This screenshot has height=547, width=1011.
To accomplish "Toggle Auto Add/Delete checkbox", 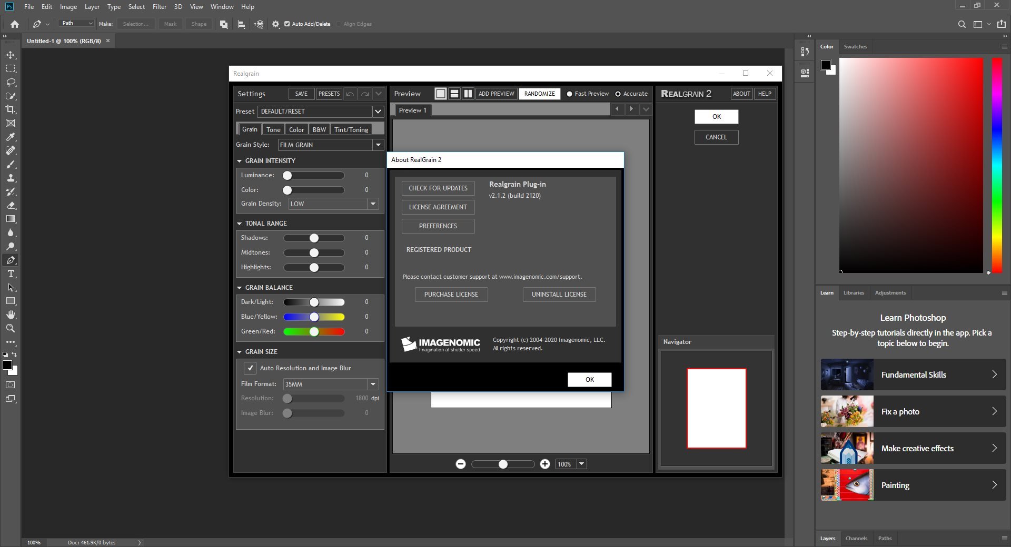I will (x=287, y=24).
